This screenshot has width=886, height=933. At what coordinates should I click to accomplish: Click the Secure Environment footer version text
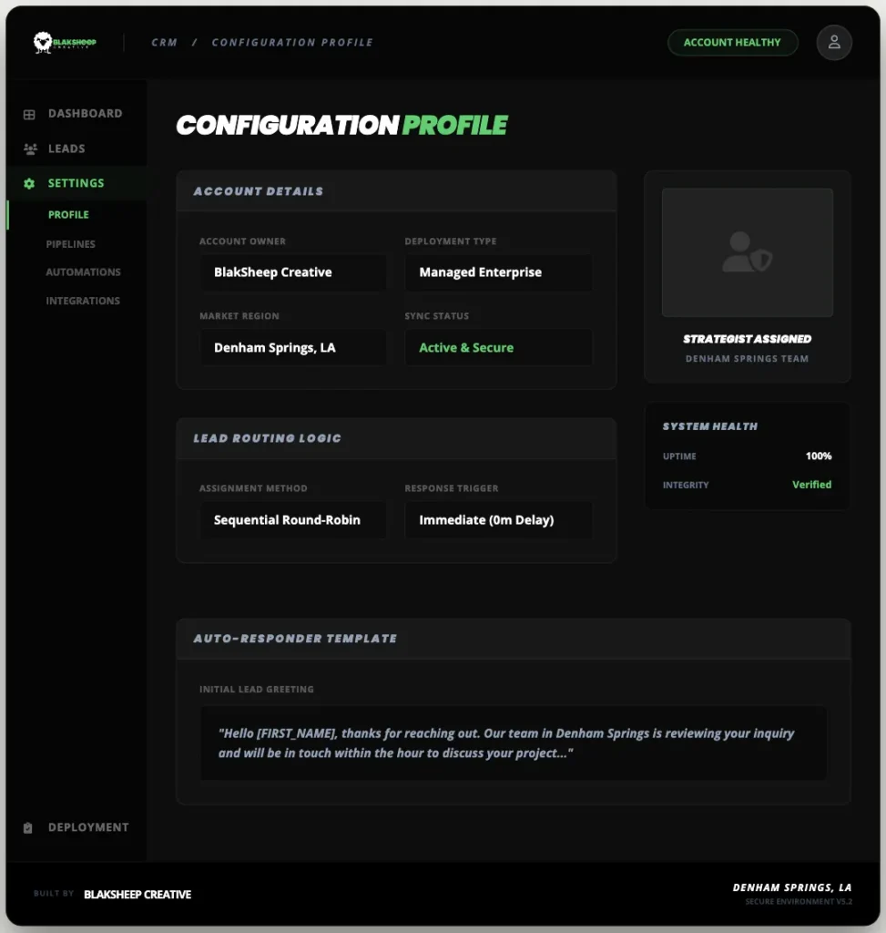click(799, 901)
